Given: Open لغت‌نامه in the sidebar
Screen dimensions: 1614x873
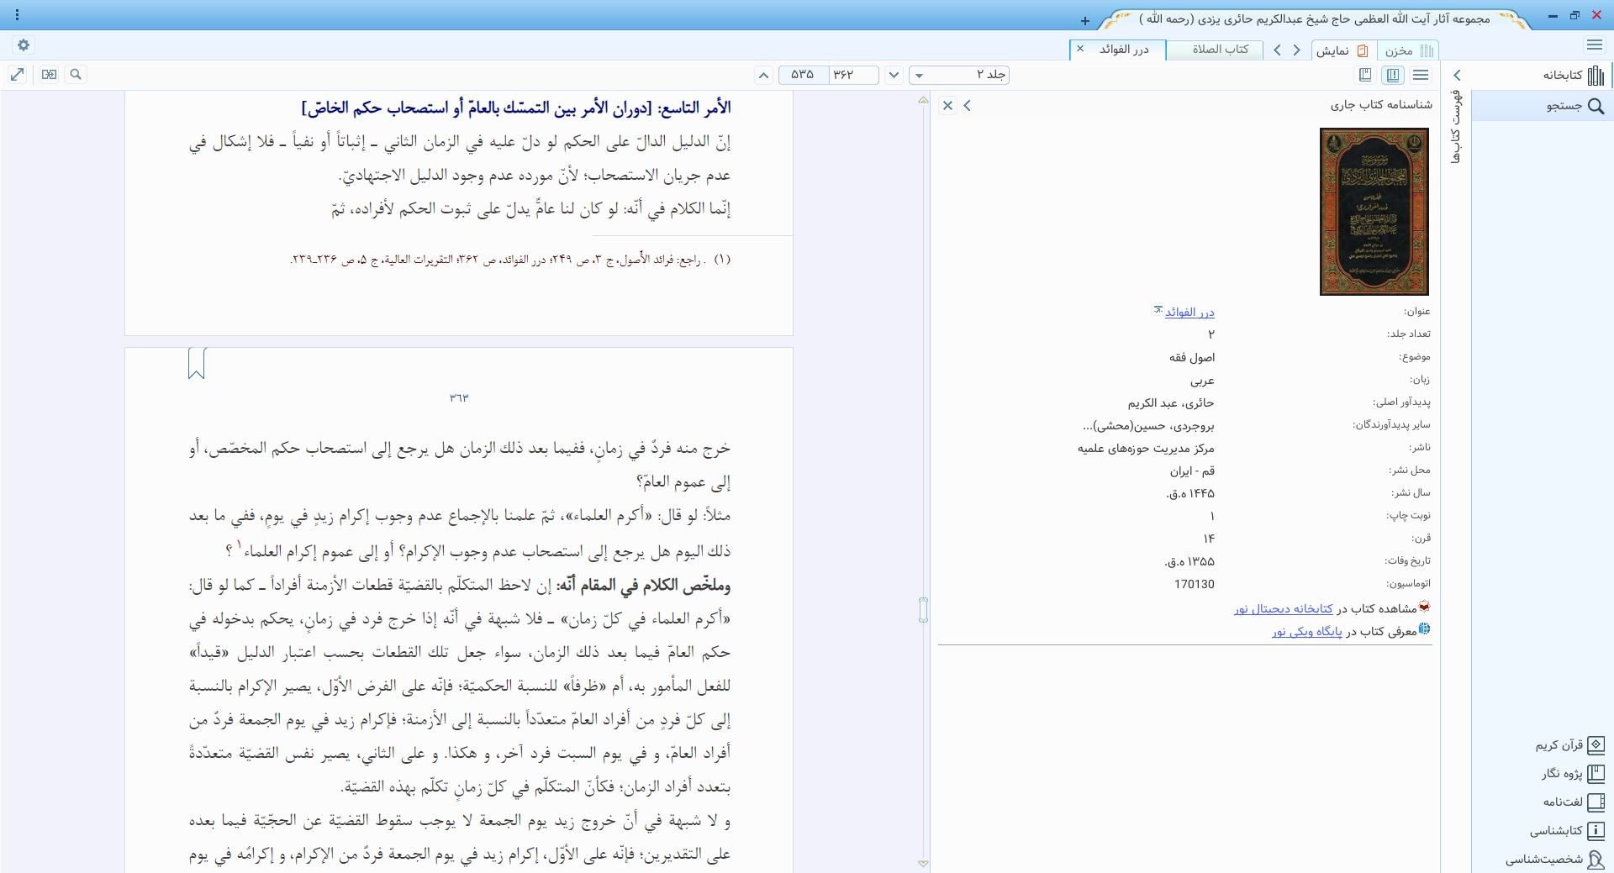Looking at the screenshot, I should point(1574,802).
